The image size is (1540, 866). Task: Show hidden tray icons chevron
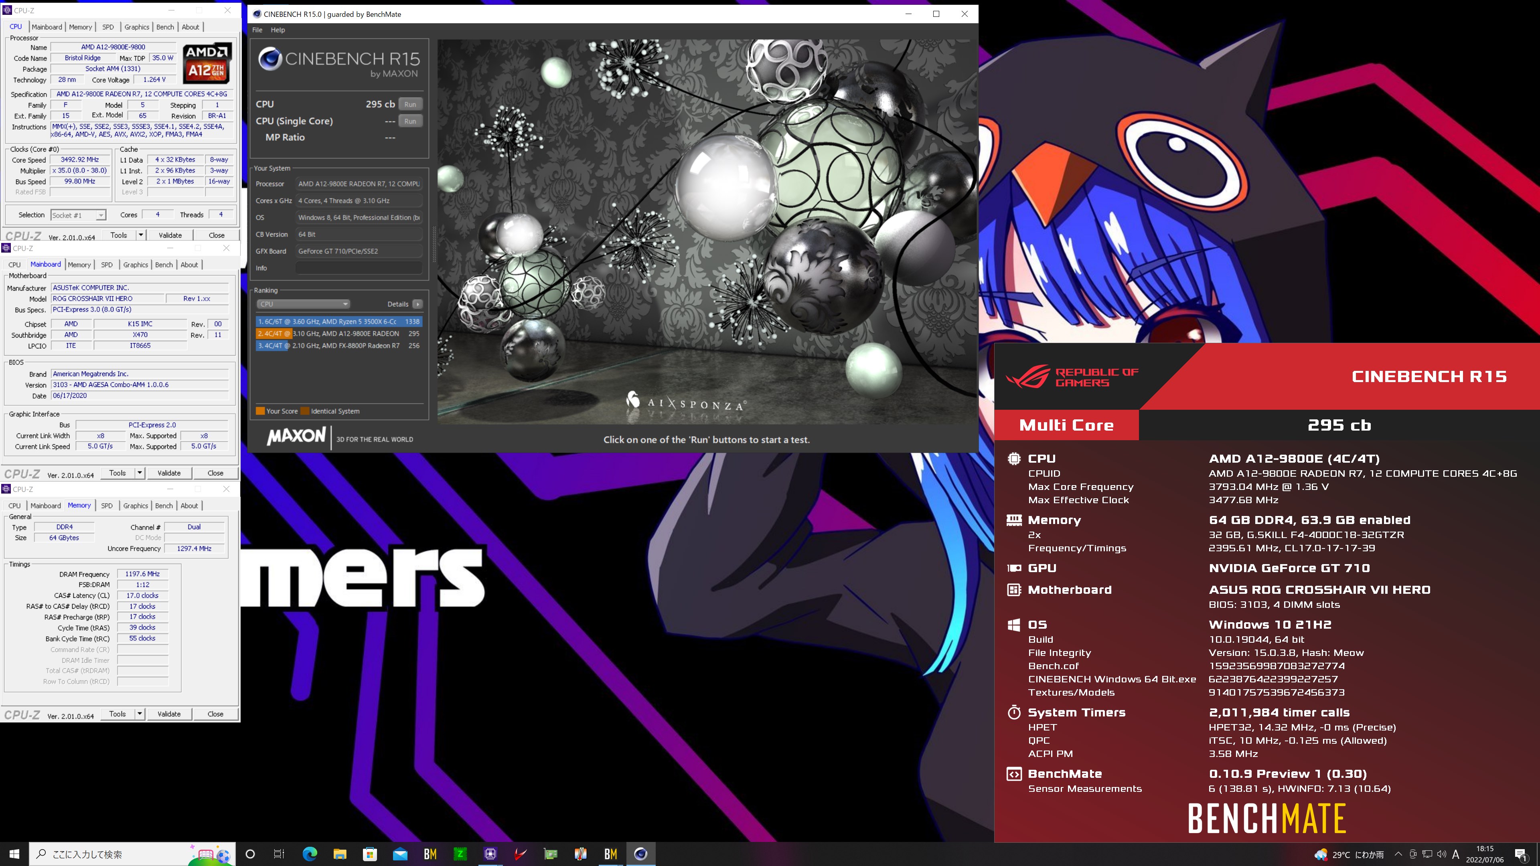1398,855
